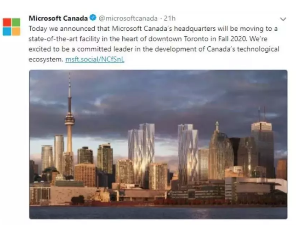Click the blue verified badge

point(93,19)
